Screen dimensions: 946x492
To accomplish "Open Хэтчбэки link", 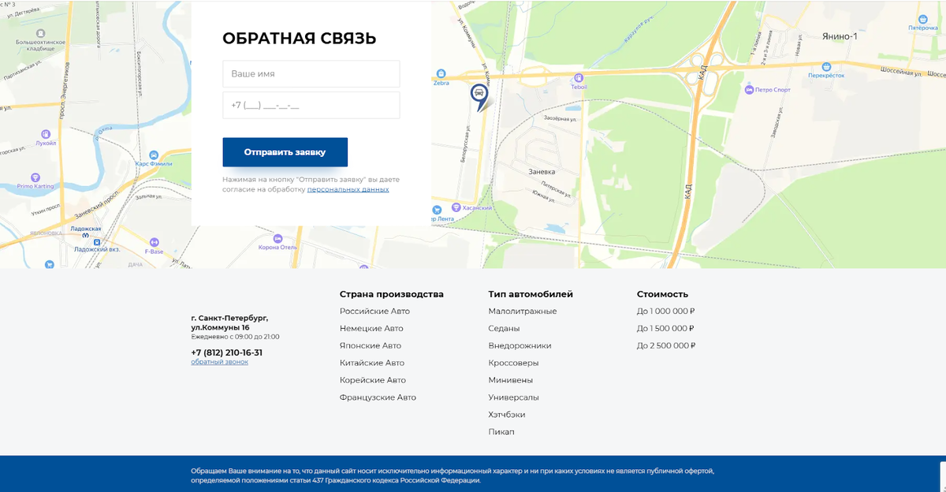I will 507,415.
